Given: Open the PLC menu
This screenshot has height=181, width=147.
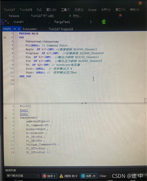Looking at the screenshot, I should click(39, 10).
